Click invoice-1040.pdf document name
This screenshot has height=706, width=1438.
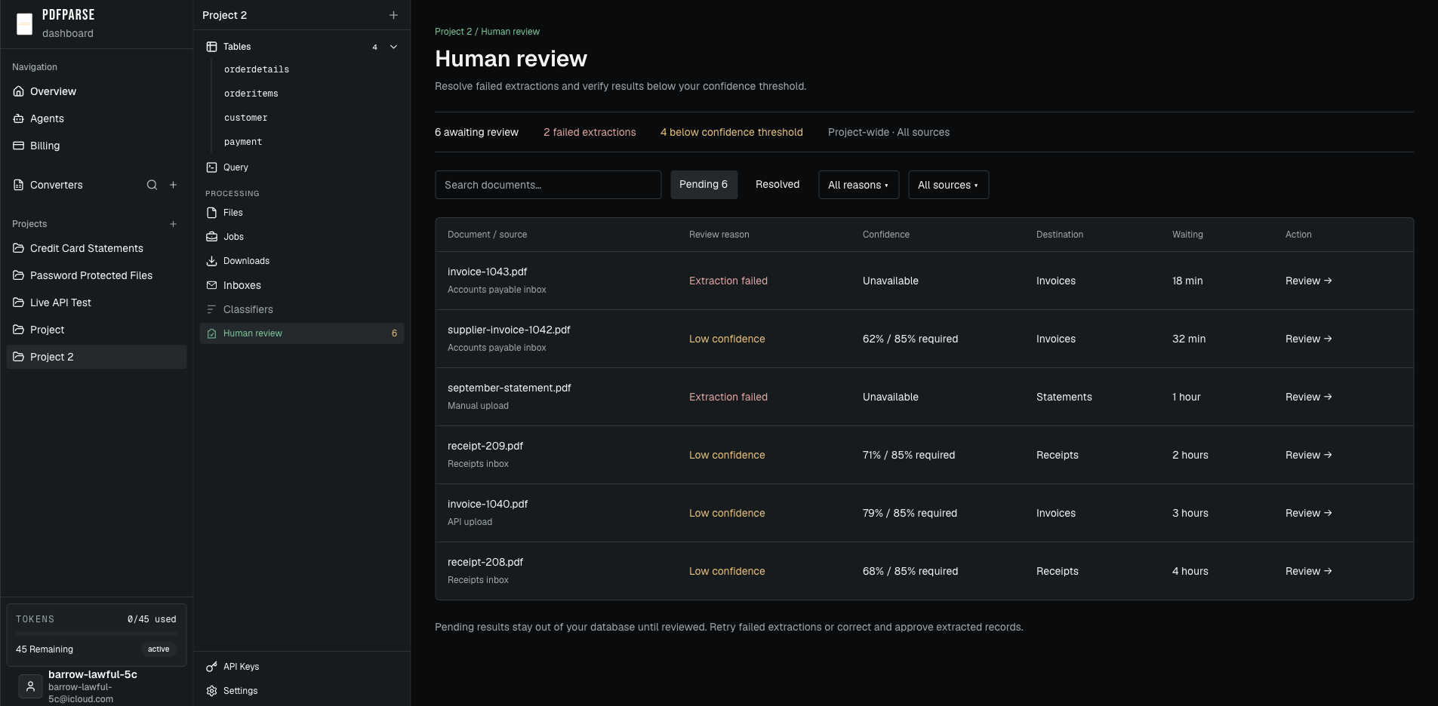point(488,504)
